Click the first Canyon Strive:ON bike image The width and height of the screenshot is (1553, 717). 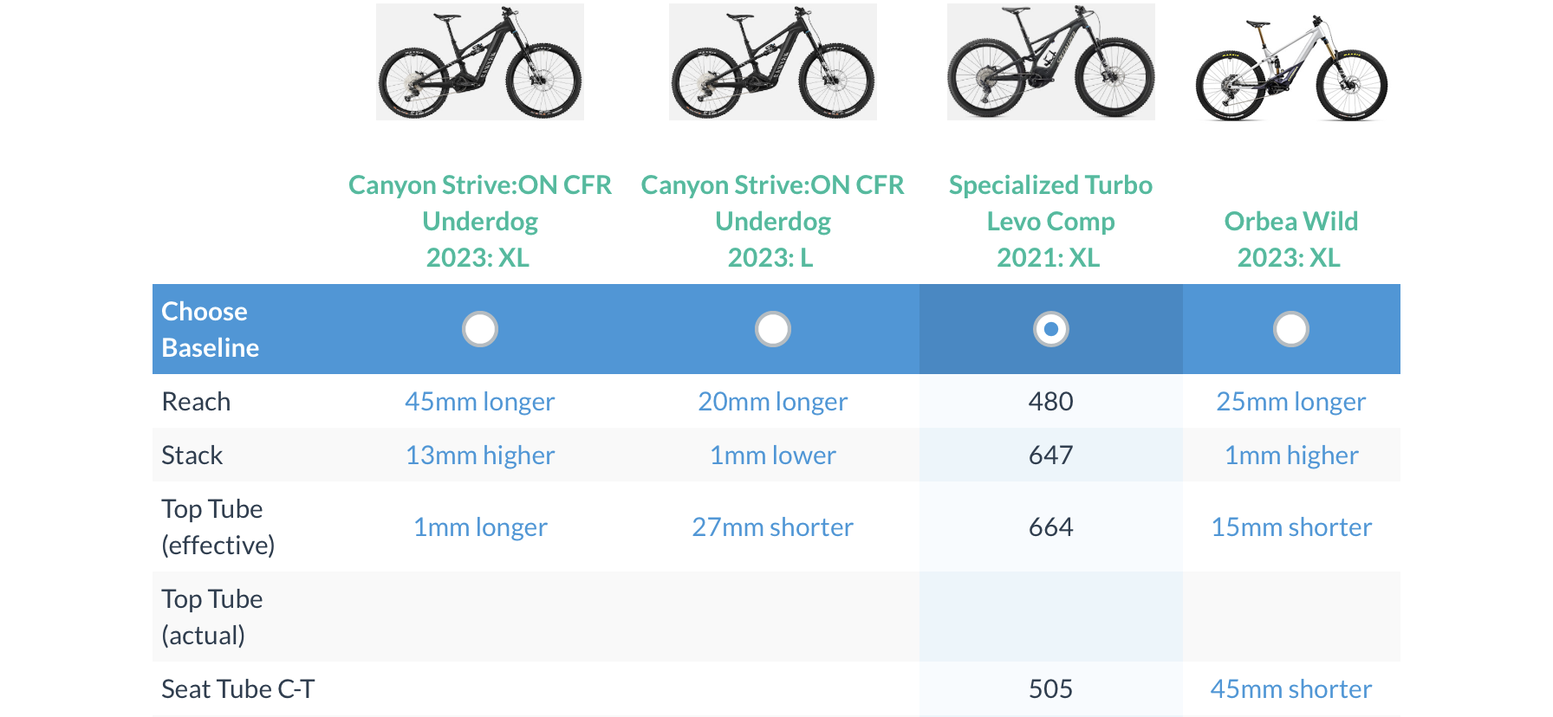pyautogui.click(x=480, y=62)
